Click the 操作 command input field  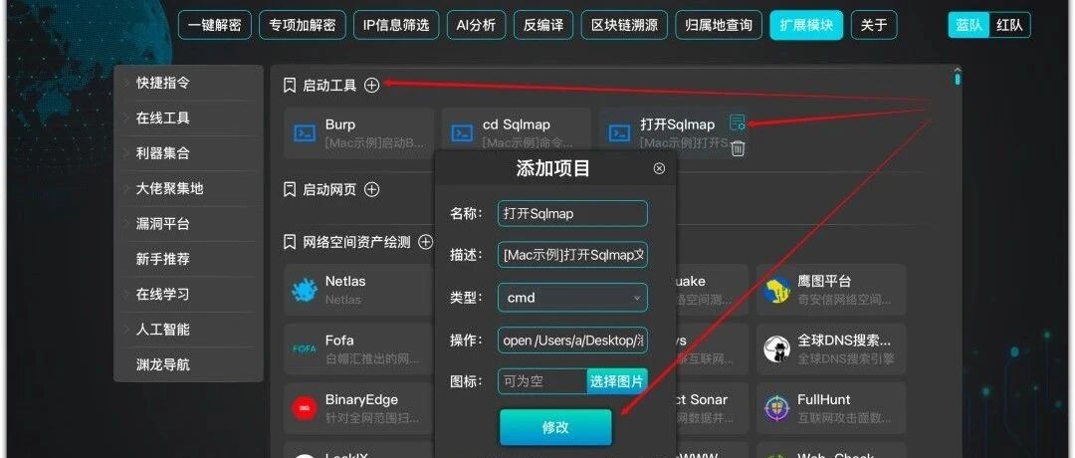(572, 341)
